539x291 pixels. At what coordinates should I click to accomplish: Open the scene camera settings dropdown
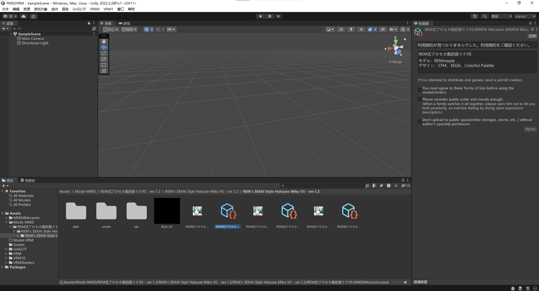coord(393,29)
